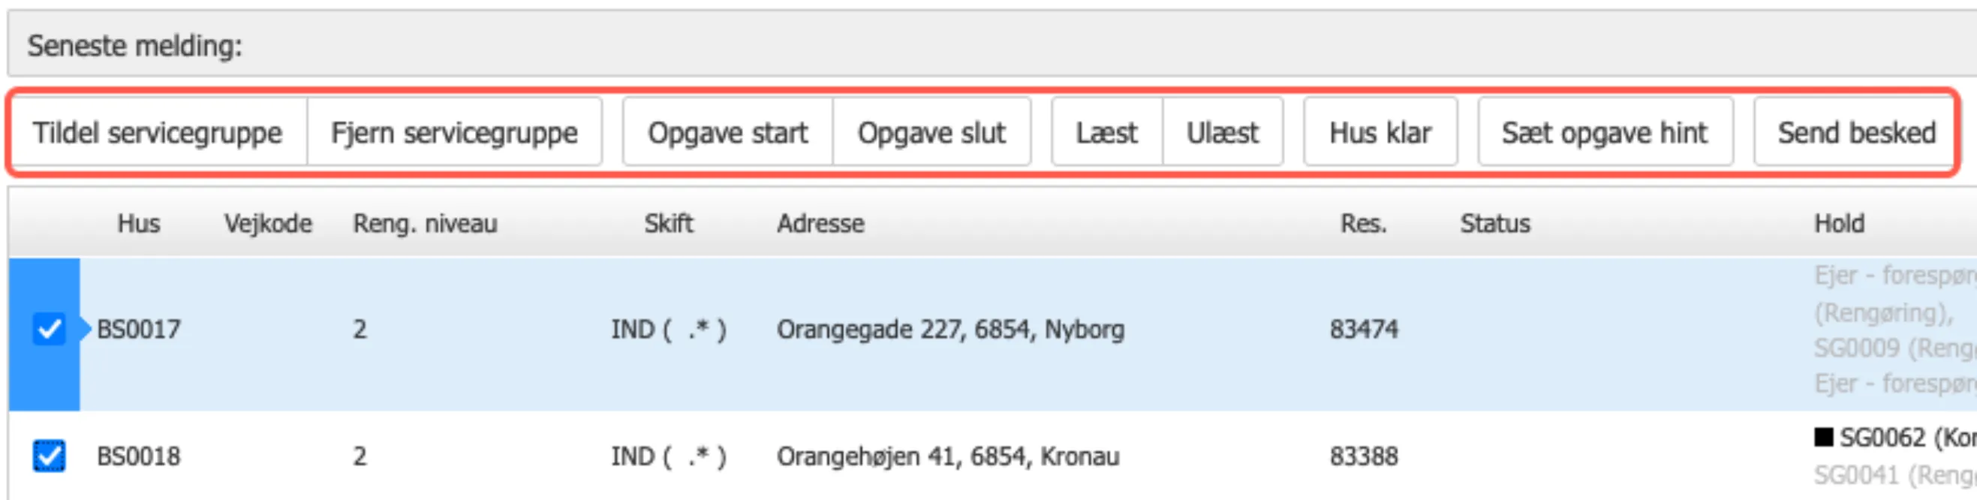The height and width of the screenshot is (500, 1977).
Task: Uncheck the checkbox for house BS0018
Action: coord(49,456)
